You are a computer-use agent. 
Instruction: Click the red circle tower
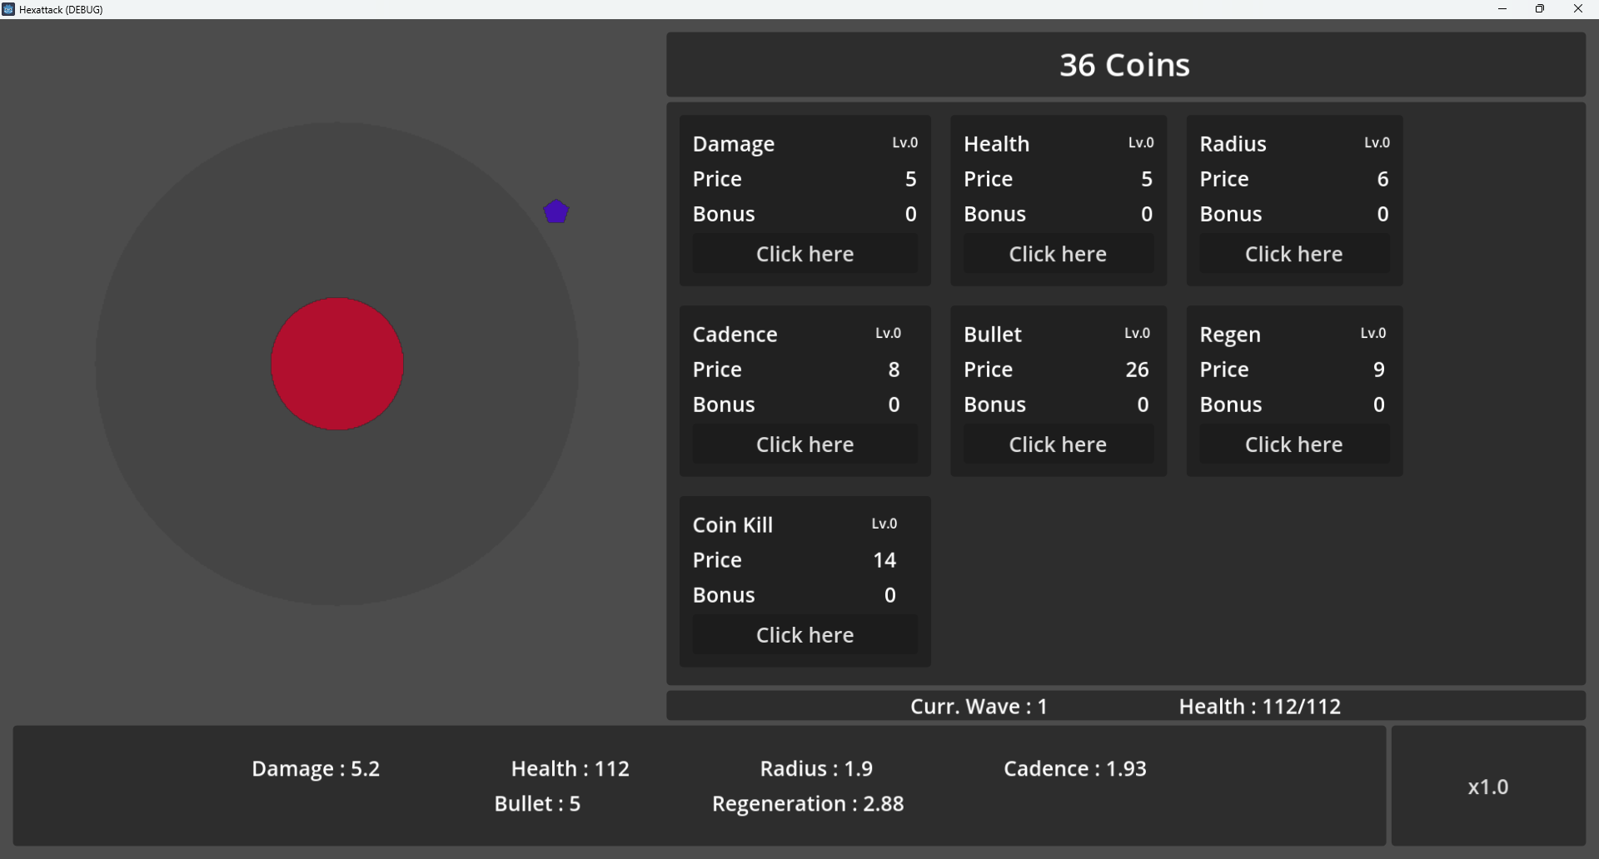[x=337, y=364]
